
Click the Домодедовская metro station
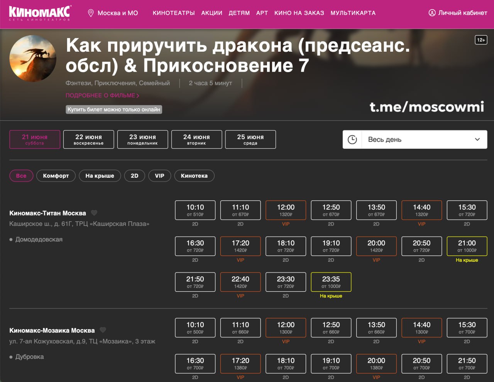point(39,239)
